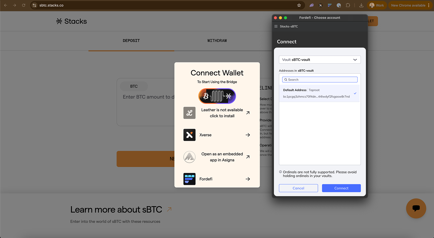Open the Work profile menu
The height and width of the screenshot is (238, 434).
click(377, 5)
